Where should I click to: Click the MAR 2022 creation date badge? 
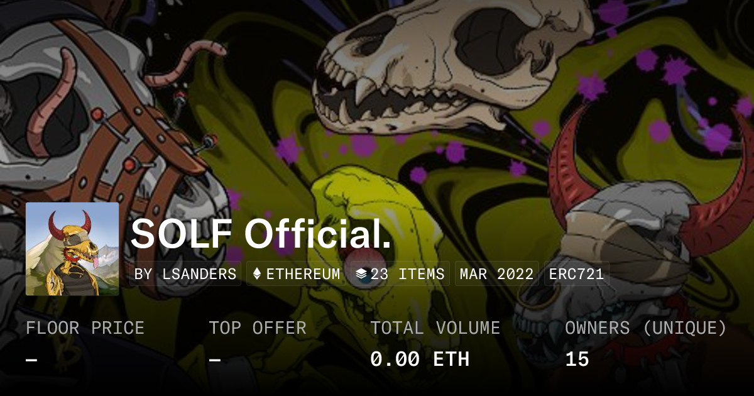(496, 274)
